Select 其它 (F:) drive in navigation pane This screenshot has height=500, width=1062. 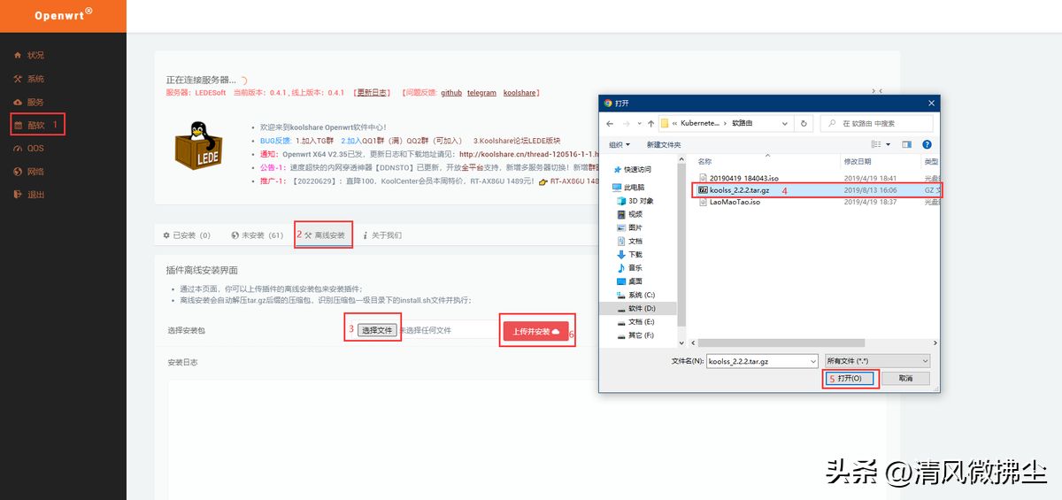coord(635,335)
